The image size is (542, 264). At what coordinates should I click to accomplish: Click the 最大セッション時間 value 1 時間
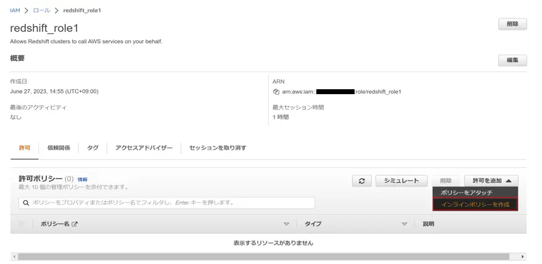point(281,117)
